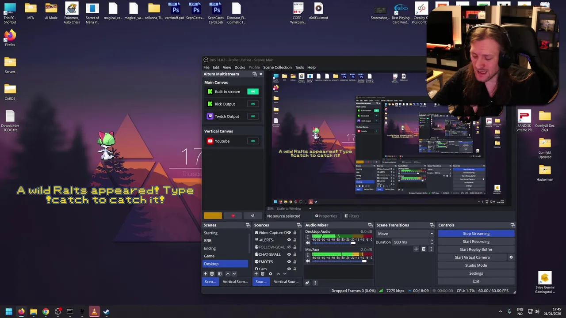Image resolution: width=566 pixels, height=318 pixels.
Task: Delete the scene transition with the trash icon
Action: pos(423,249)
